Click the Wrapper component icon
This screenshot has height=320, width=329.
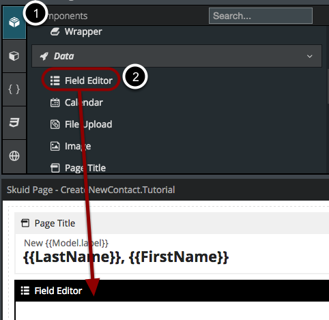click(55, 31)
